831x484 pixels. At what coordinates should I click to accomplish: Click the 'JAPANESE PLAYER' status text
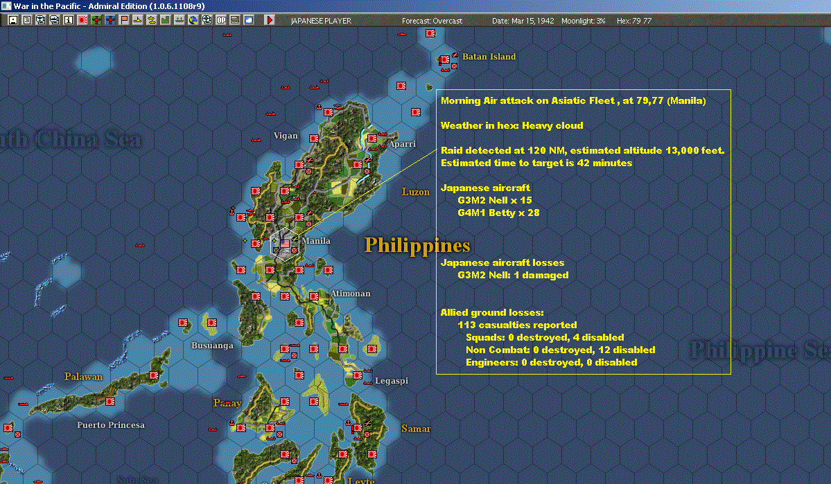[x=321, y=21]
